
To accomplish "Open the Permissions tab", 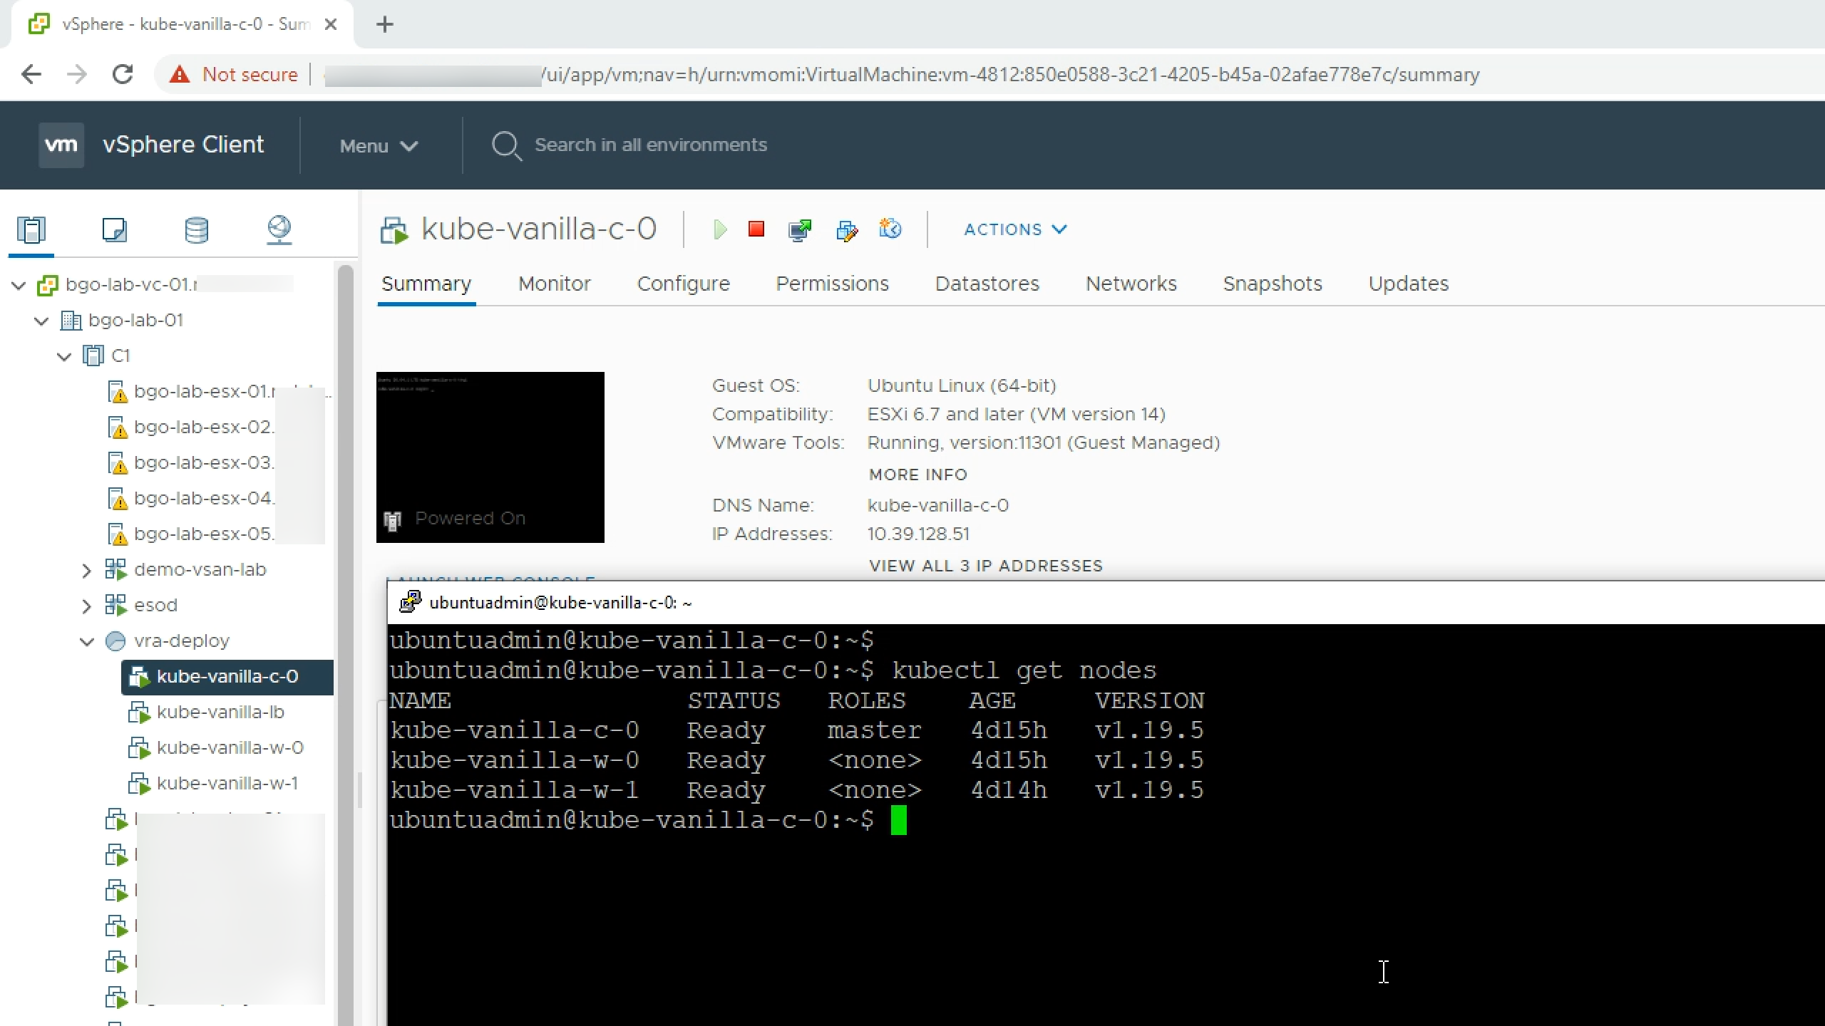I will (x=833, y=284).
